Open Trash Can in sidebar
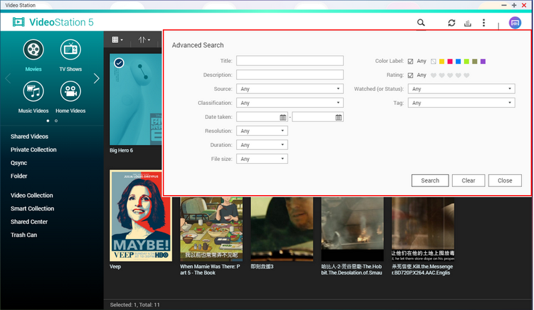534x310 pixels. click(x=23, y=235)
